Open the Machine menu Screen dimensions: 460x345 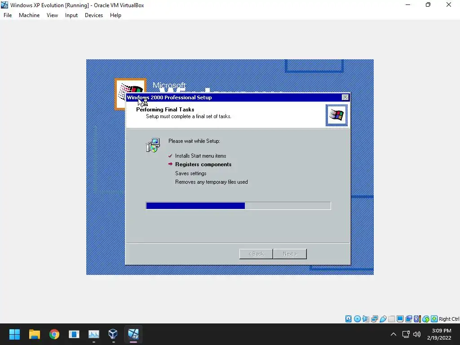click(29, 15)
